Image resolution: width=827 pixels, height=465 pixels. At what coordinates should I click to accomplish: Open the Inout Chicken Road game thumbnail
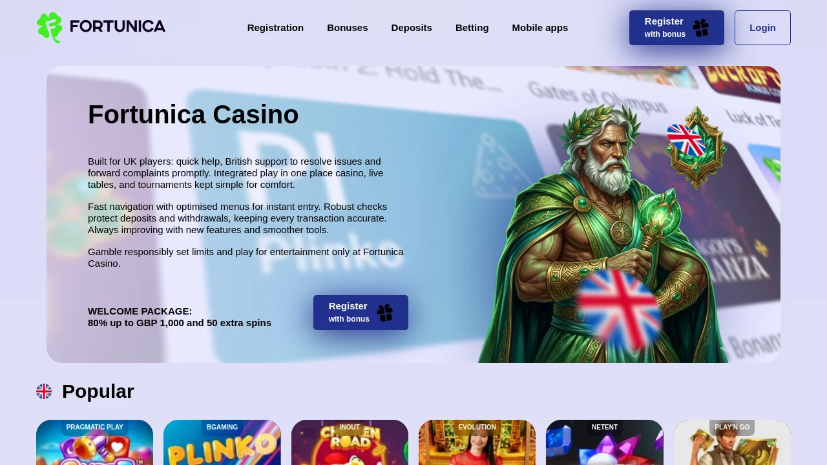pos(350,442)
